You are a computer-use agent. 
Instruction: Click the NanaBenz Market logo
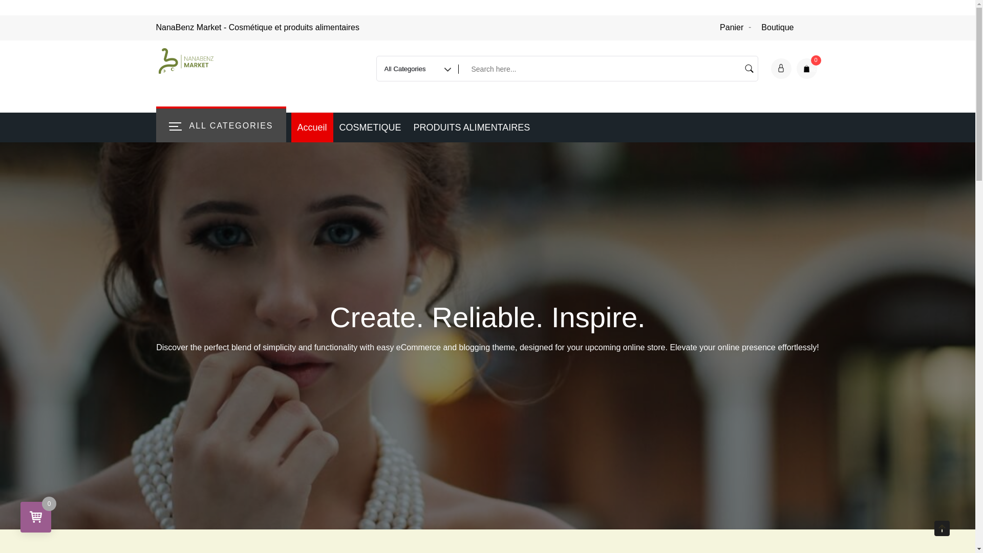(x=185, y=61)
